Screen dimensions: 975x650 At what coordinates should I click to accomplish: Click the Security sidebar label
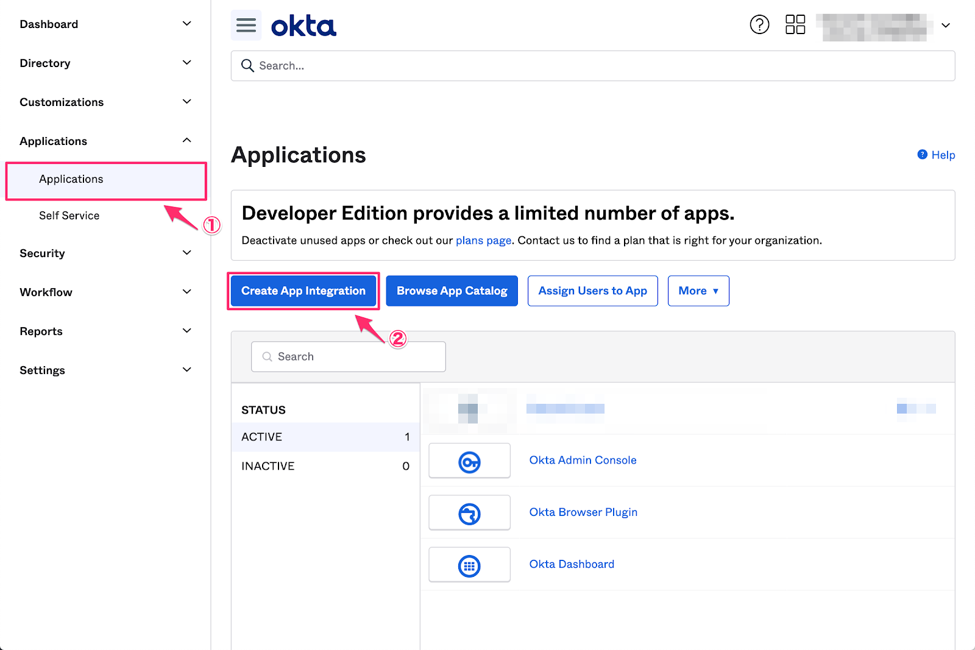[x=42, y=253]
